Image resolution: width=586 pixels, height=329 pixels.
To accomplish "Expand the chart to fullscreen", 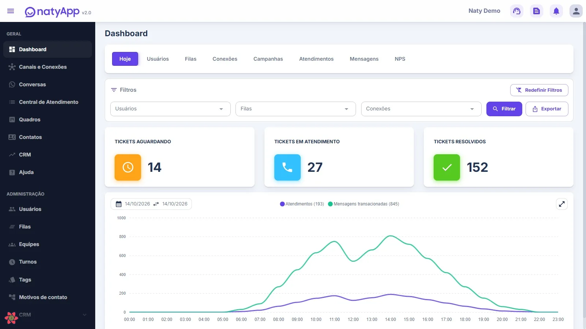I will point(562,204).
